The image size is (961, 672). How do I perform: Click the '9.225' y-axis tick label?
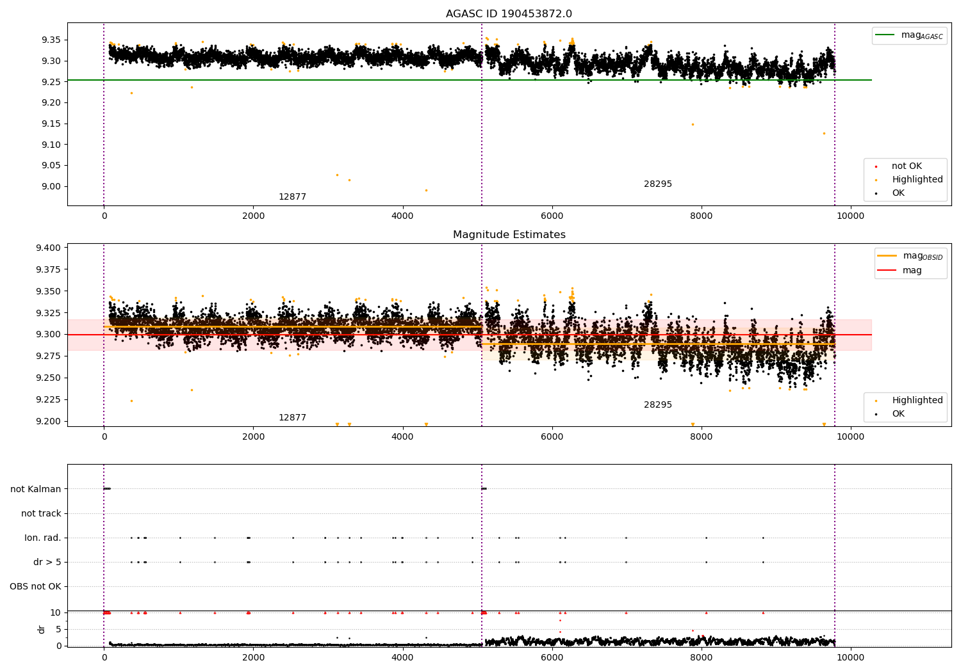49,400
